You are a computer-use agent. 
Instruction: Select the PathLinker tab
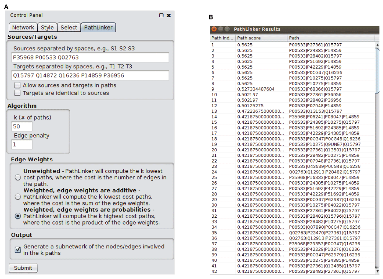tap(98, 27)
